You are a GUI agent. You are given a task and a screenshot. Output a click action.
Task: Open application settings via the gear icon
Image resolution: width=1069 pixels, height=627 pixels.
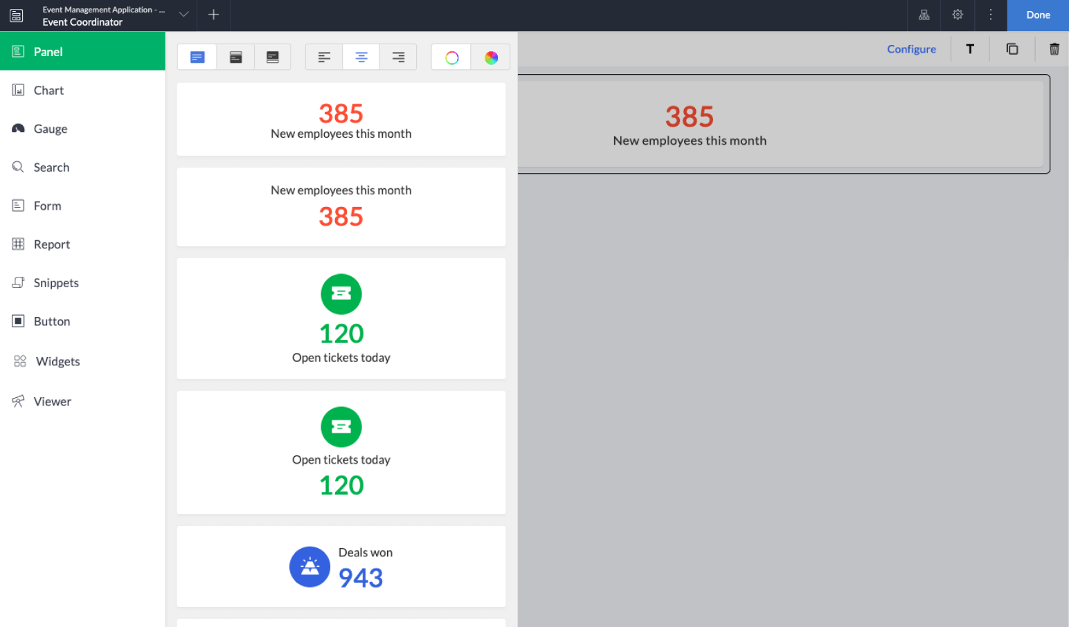(x=957, y=15)
